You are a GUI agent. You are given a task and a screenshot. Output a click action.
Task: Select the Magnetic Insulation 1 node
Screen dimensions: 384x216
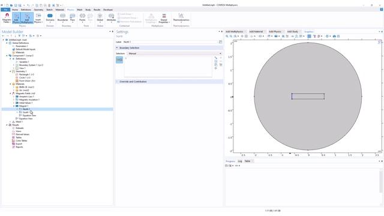pyautogui.click(x=29, y=100)
